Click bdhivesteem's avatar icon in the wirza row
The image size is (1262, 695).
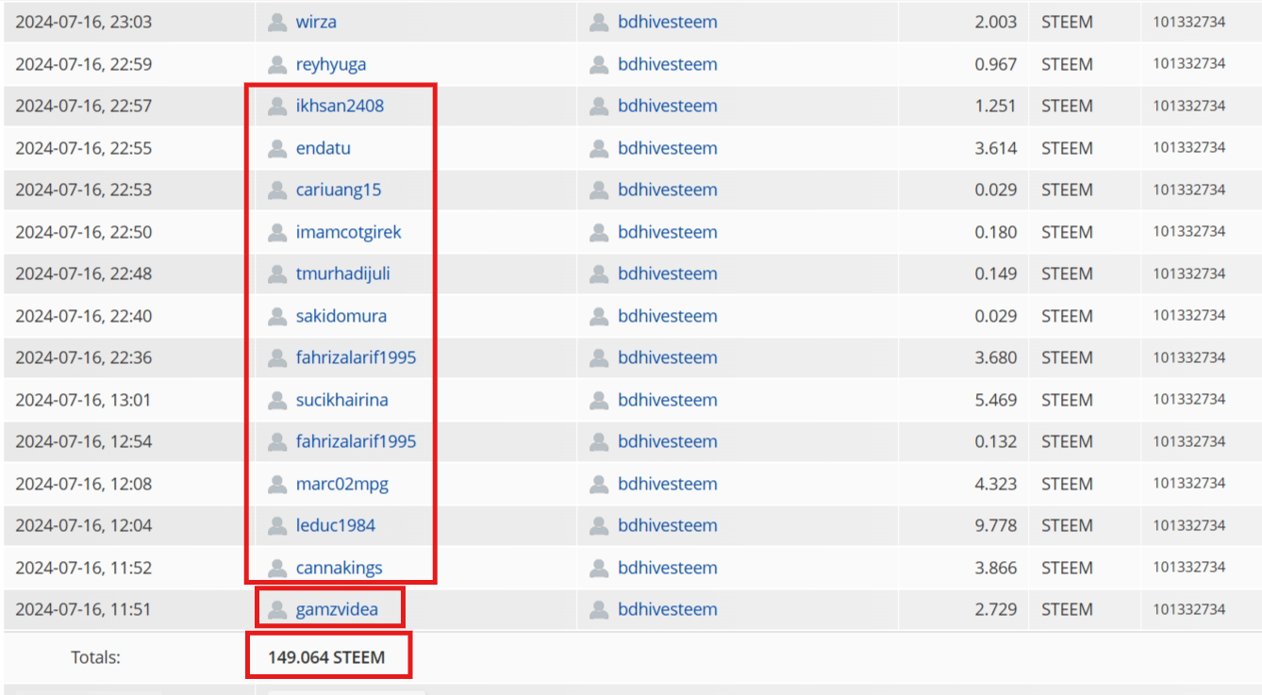(599, 22)
